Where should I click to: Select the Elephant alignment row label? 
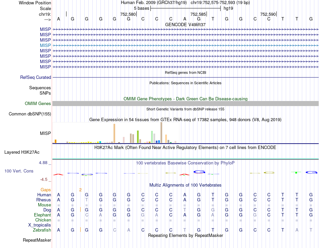[x=42, y=215]
